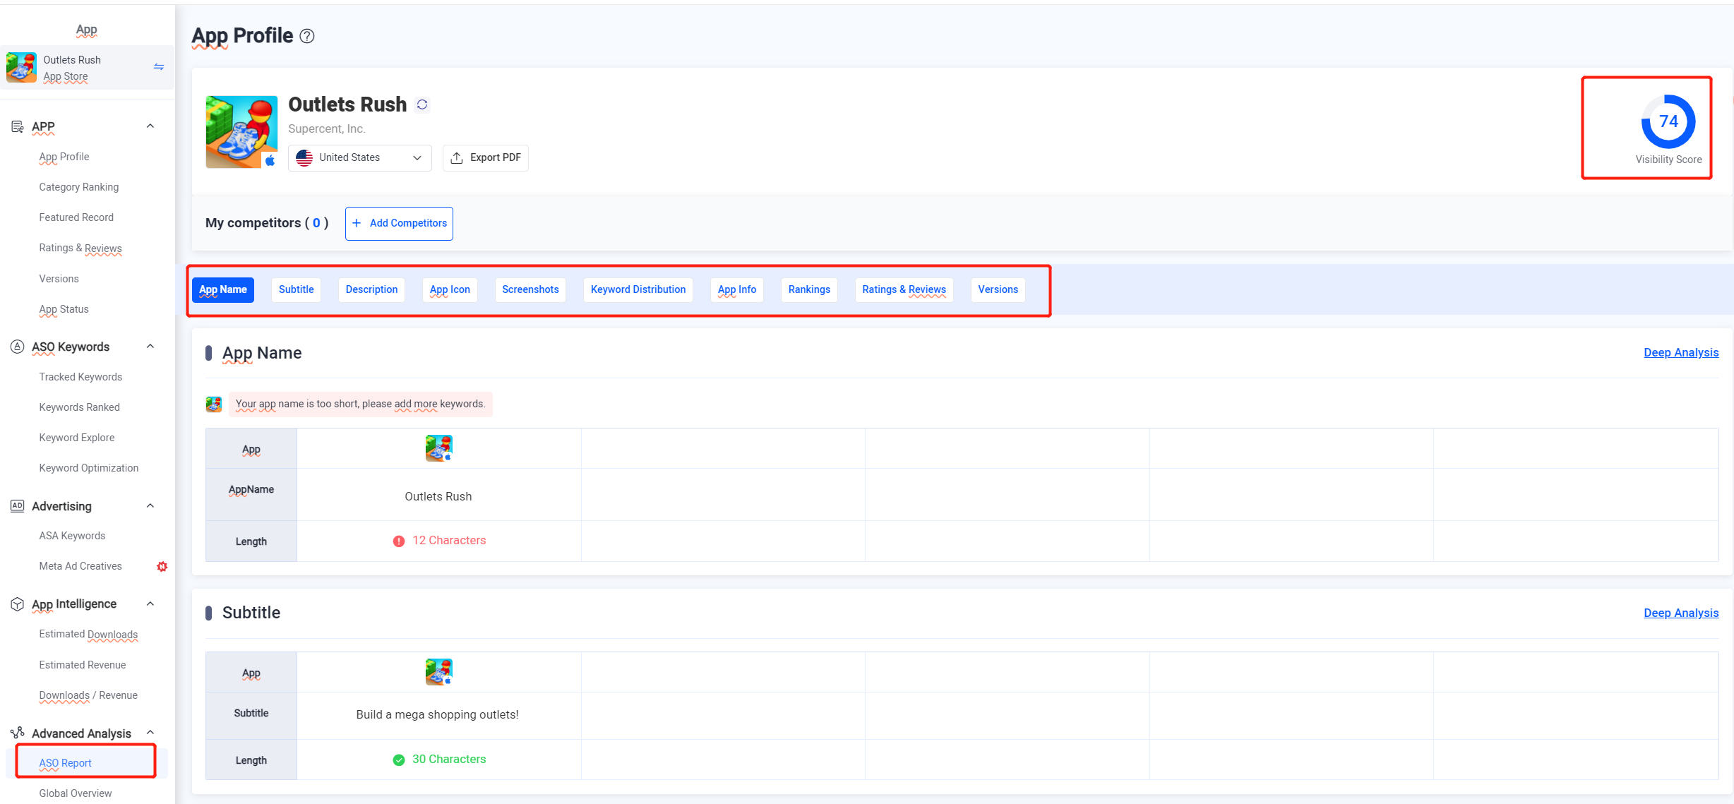Open ASO Report in the sidebar
Screen dimensions: 1734x804
pos(66,763)
